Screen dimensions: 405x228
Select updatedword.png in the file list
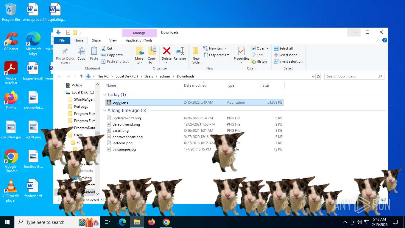point(194,118)
